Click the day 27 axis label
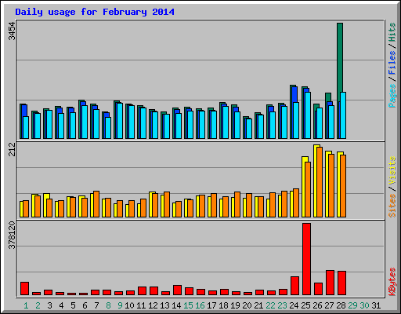401x314 pixels. point(329,305)
